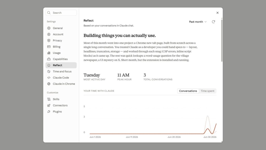266x150 pixels.
Task: Click the '3' total conversations value
Action: coord(145,75)
